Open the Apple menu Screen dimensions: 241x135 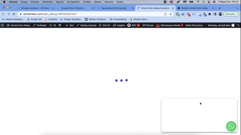[4, 2]
